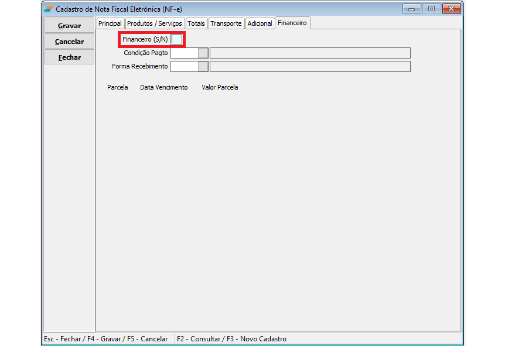Select the Transporte tab
This screenshot has height=346, width=505.
pos(226,23)
